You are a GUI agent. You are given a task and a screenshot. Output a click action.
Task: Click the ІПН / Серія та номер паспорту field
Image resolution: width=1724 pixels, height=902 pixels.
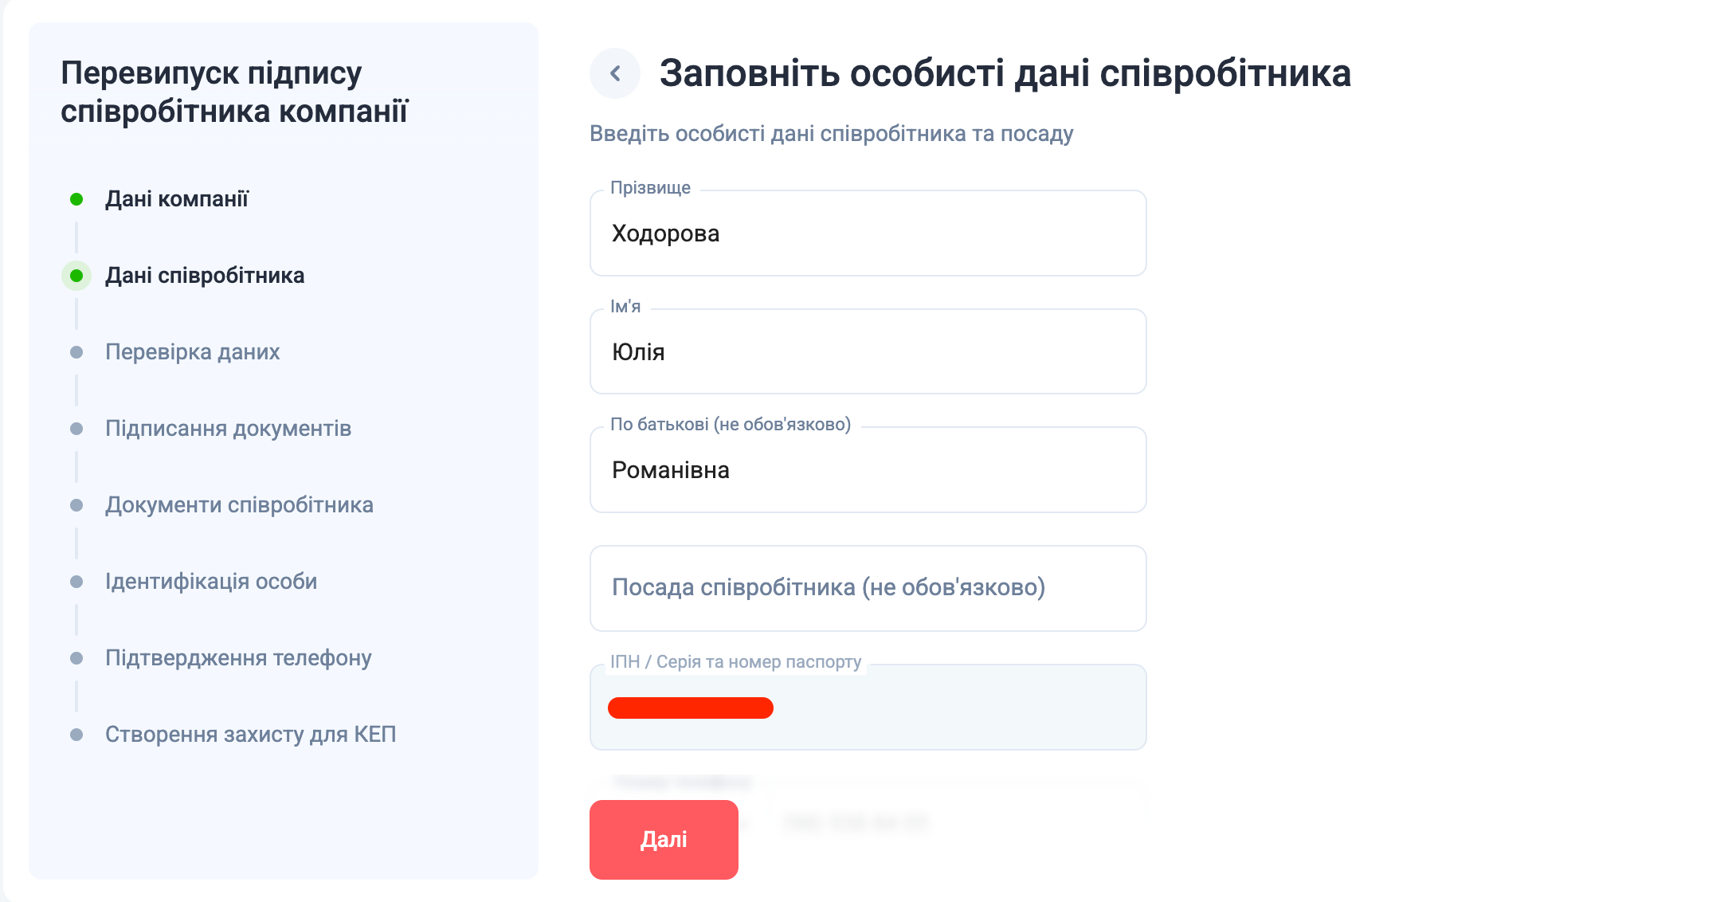(868, 708)
